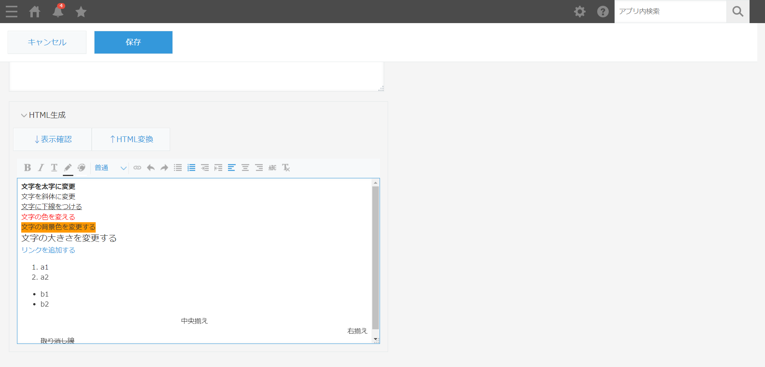Clear text formatting

click(286, 168)
